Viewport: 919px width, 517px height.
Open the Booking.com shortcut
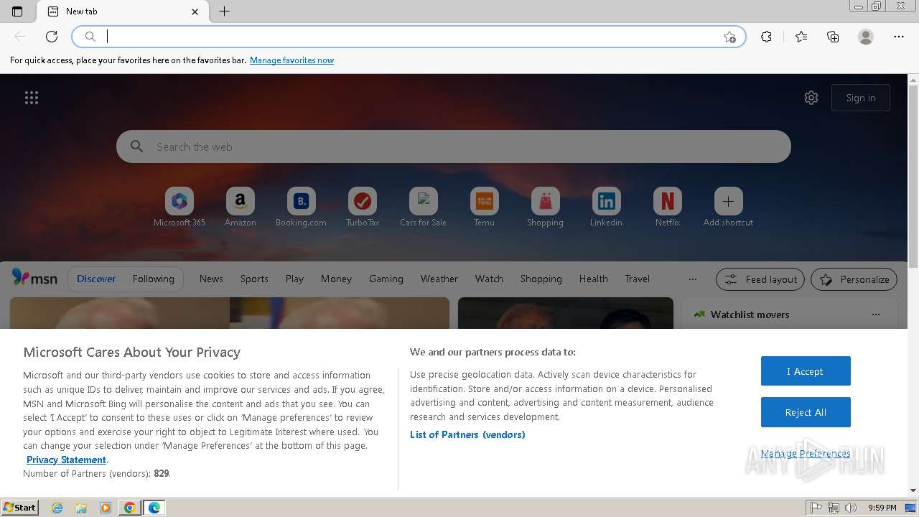pos(302,208)
